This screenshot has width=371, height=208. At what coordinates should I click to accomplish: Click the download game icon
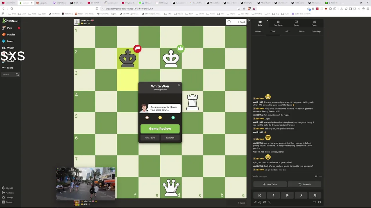319,202
